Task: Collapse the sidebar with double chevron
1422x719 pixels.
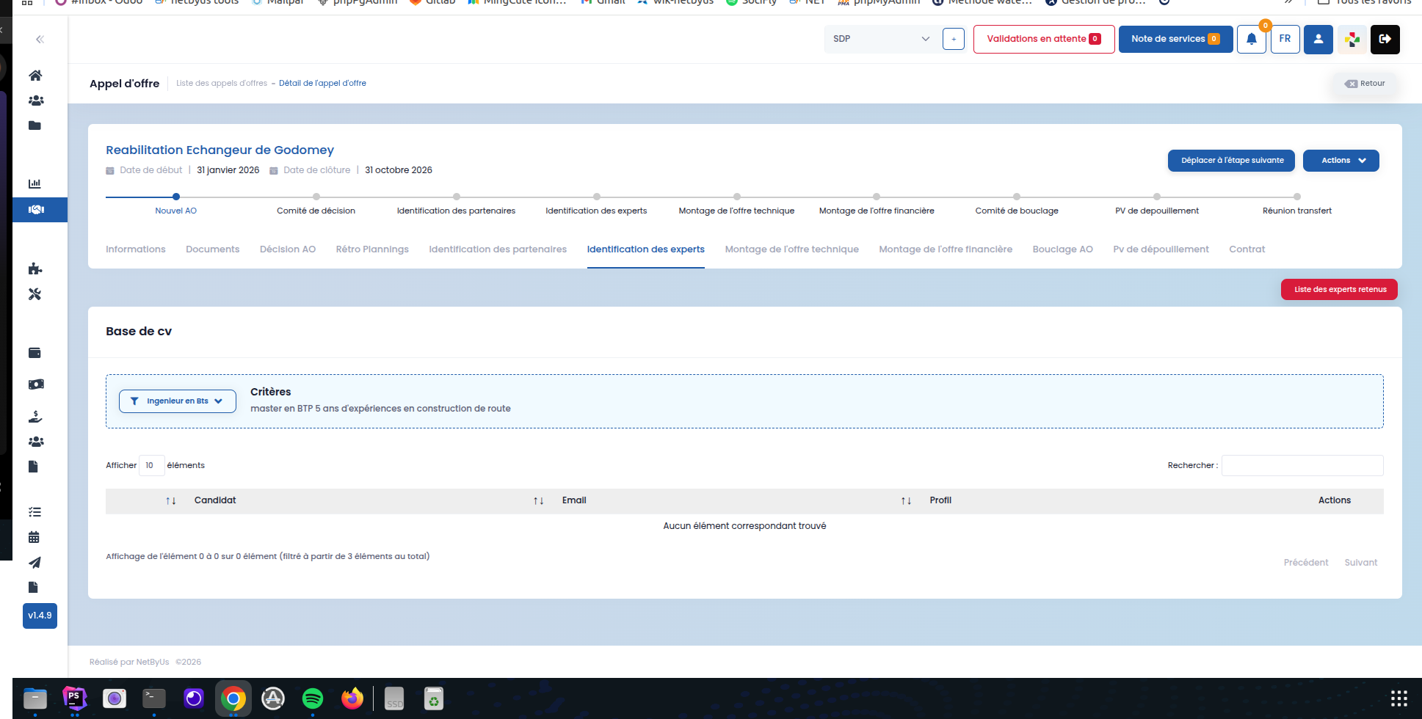Action: (x=40, y=40)
